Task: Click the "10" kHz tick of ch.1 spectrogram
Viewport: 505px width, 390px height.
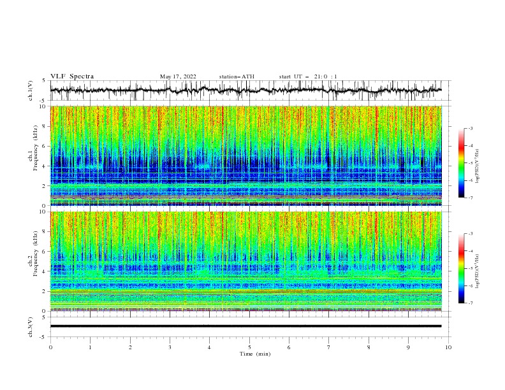Action: tap(43, 106)
